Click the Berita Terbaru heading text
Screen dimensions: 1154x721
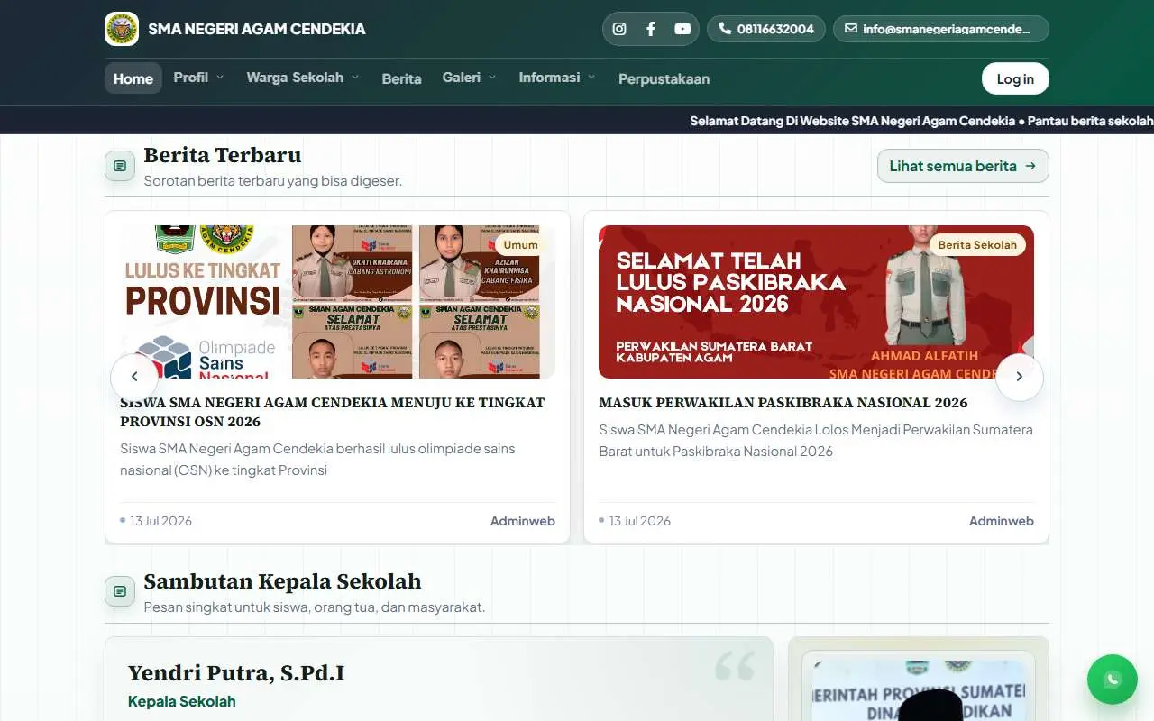click(223, 155)
